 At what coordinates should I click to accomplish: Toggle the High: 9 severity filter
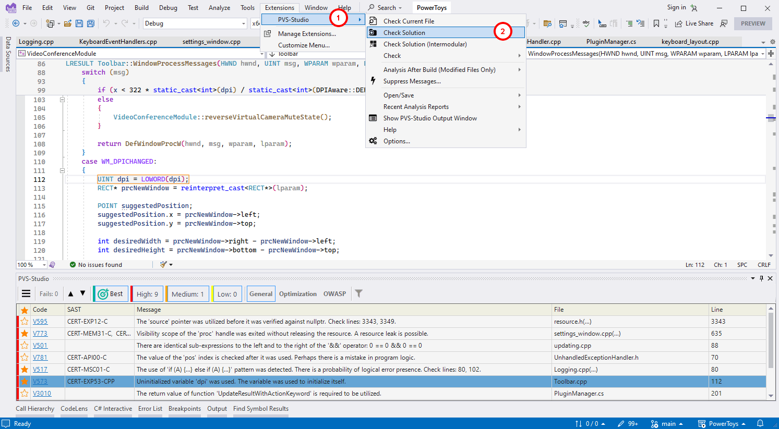tap(147, 294)
